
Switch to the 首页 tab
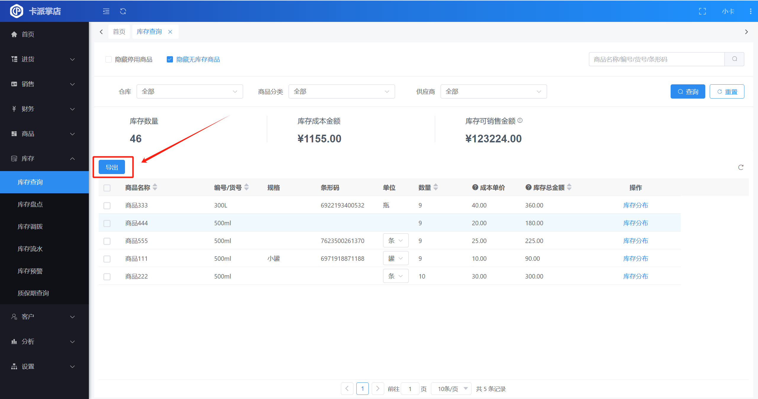[x=119, y=32]
